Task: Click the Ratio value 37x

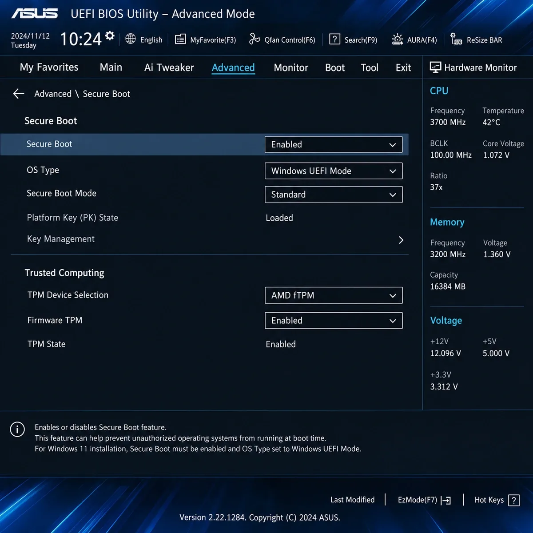Action: [x=436, y=187]
